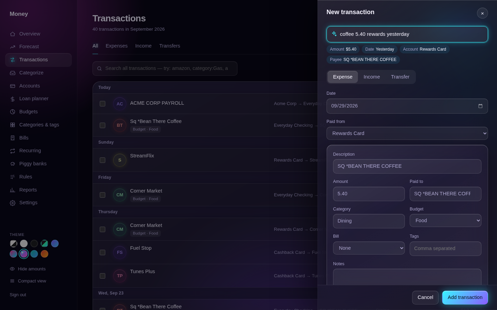Click the Loan planner dollar icon
Viewport: 497px width, 310px height.
pyautogui.click(x=13, y=99)
